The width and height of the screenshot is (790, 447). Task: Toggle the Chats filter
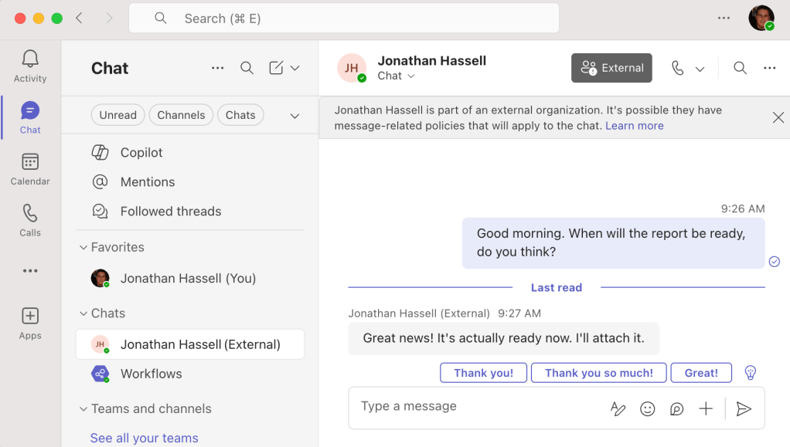point(240,114)
